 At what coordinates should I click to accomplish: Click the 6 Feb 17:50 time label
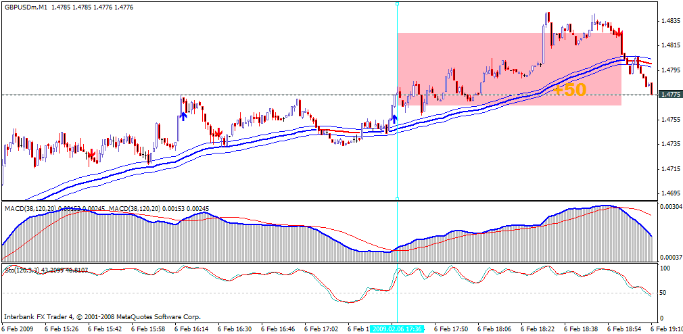pos(452,329)
